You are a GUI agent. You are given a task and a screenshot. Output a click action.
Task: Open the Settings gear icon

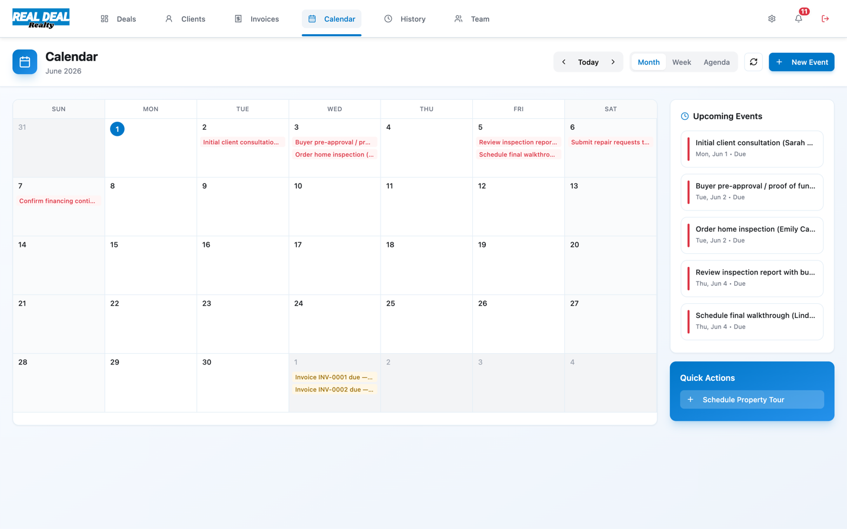pos(772,19)
